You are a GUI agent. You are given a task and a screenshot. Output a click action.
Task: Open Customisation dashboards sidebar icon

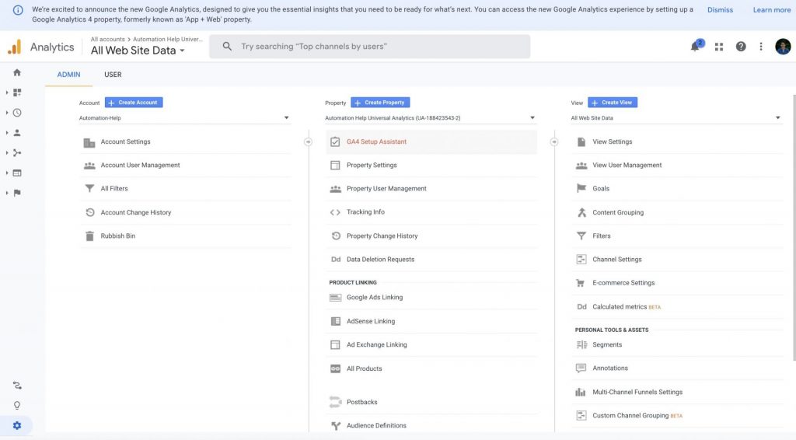coord(17,93)
